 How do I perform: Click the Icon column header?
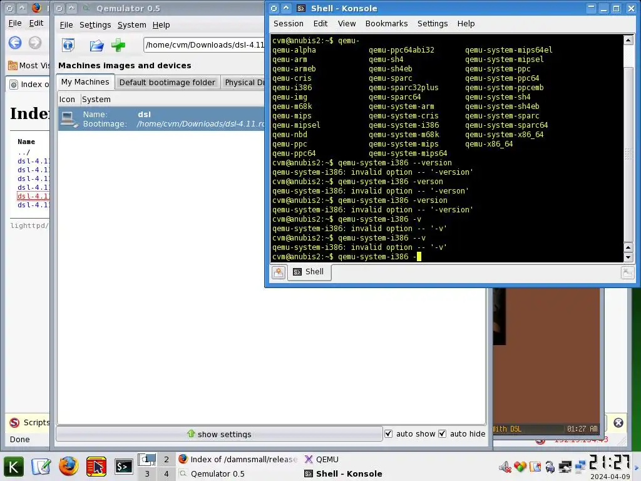click(67, 100)
